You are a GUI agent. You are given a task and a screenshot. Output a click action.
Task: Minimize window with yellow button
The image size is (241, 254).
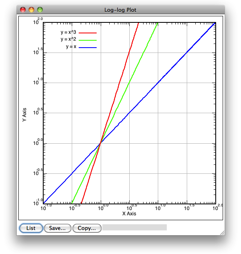pyautogui.click(x=31, y=10)
